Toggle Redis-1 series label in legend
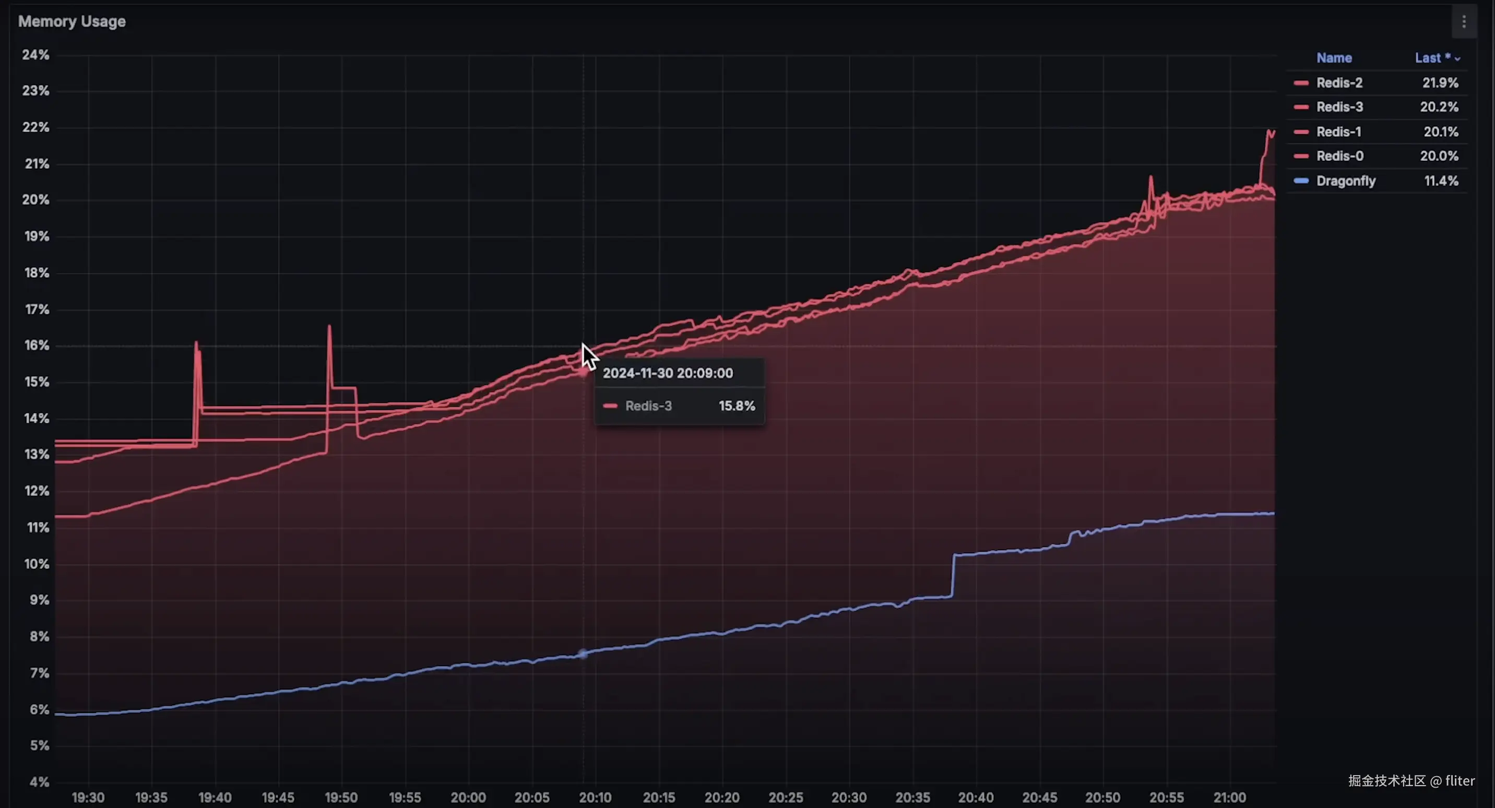Image resolution: width=1495 pixels, height=808 pixels. (x=1338, y=133)
